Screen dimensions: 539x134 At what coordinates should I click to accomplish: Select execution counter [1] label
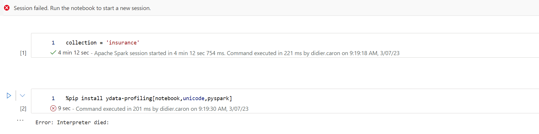click(23, 53)
